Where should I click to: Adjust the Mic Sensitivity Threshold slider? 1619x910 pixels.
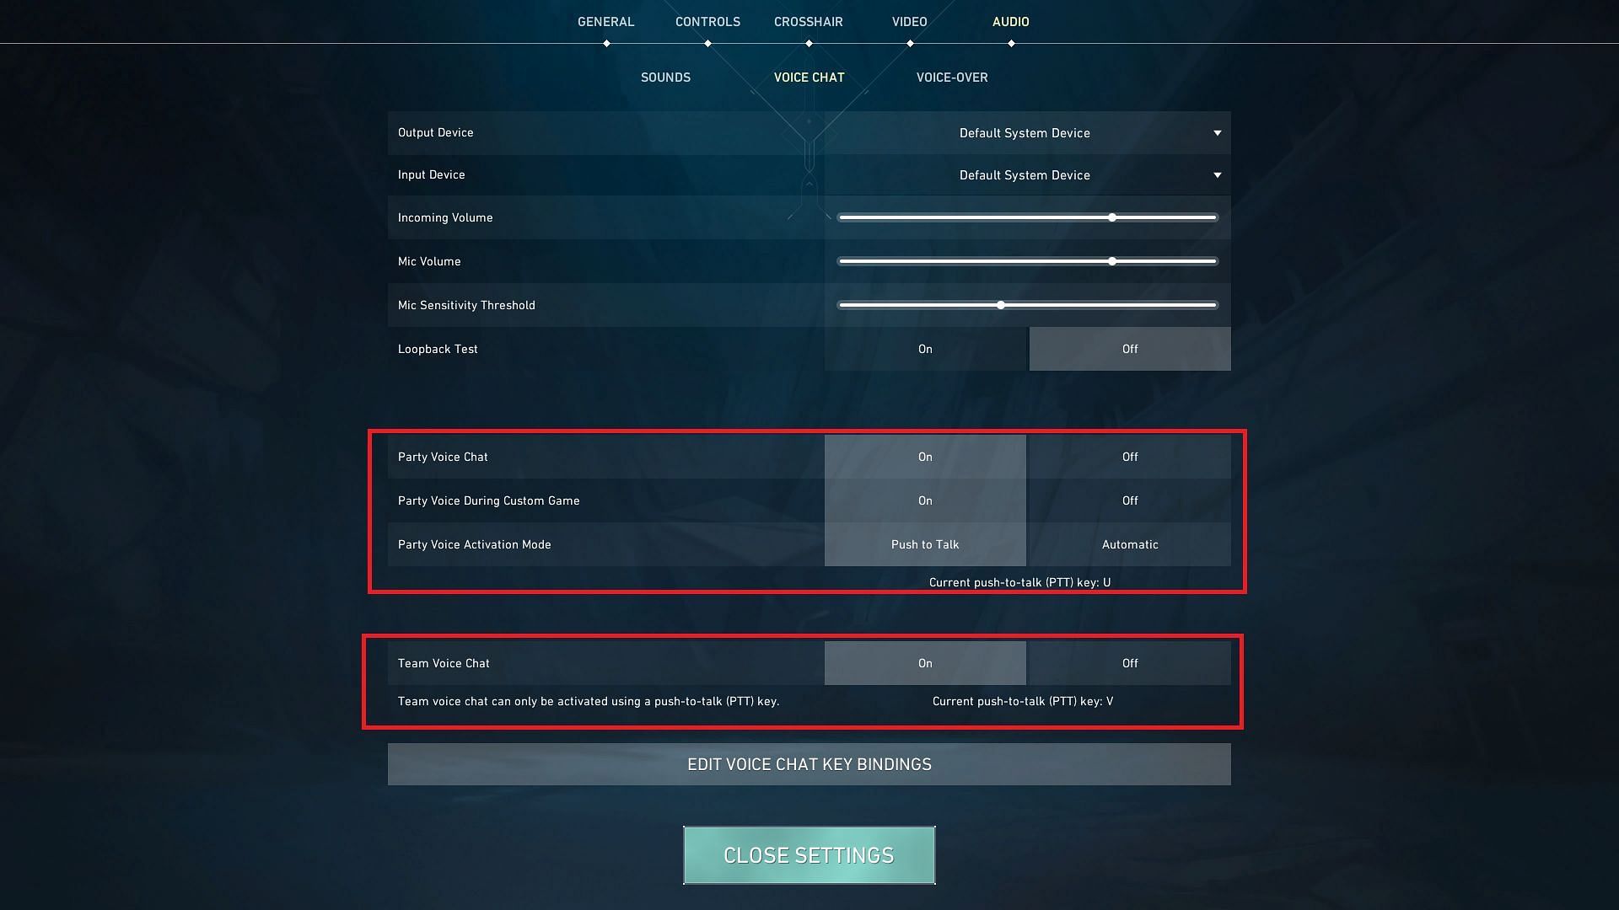click(x=1001, y=306)
